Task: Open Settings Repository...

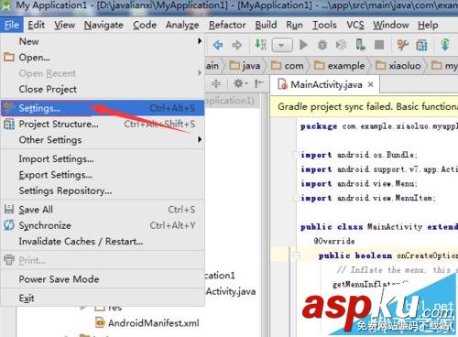Action: 103,190
